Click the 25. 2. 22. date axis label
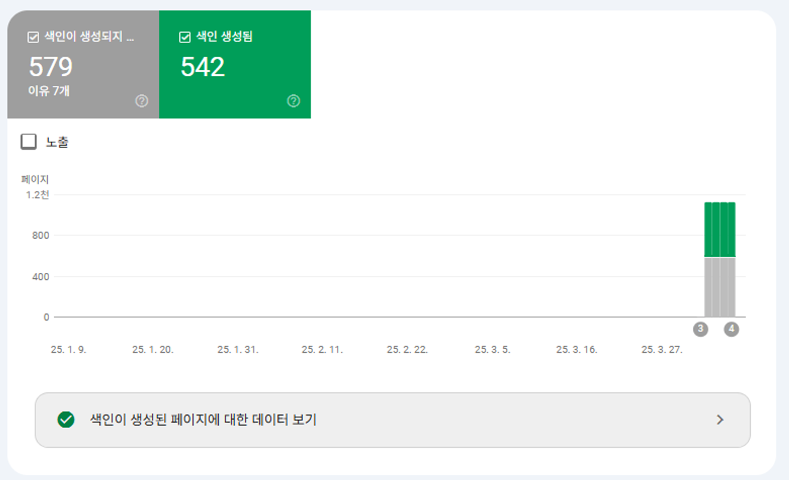Image resolution: width=789 pixels, height=480 pixels. tap(407, 350)
